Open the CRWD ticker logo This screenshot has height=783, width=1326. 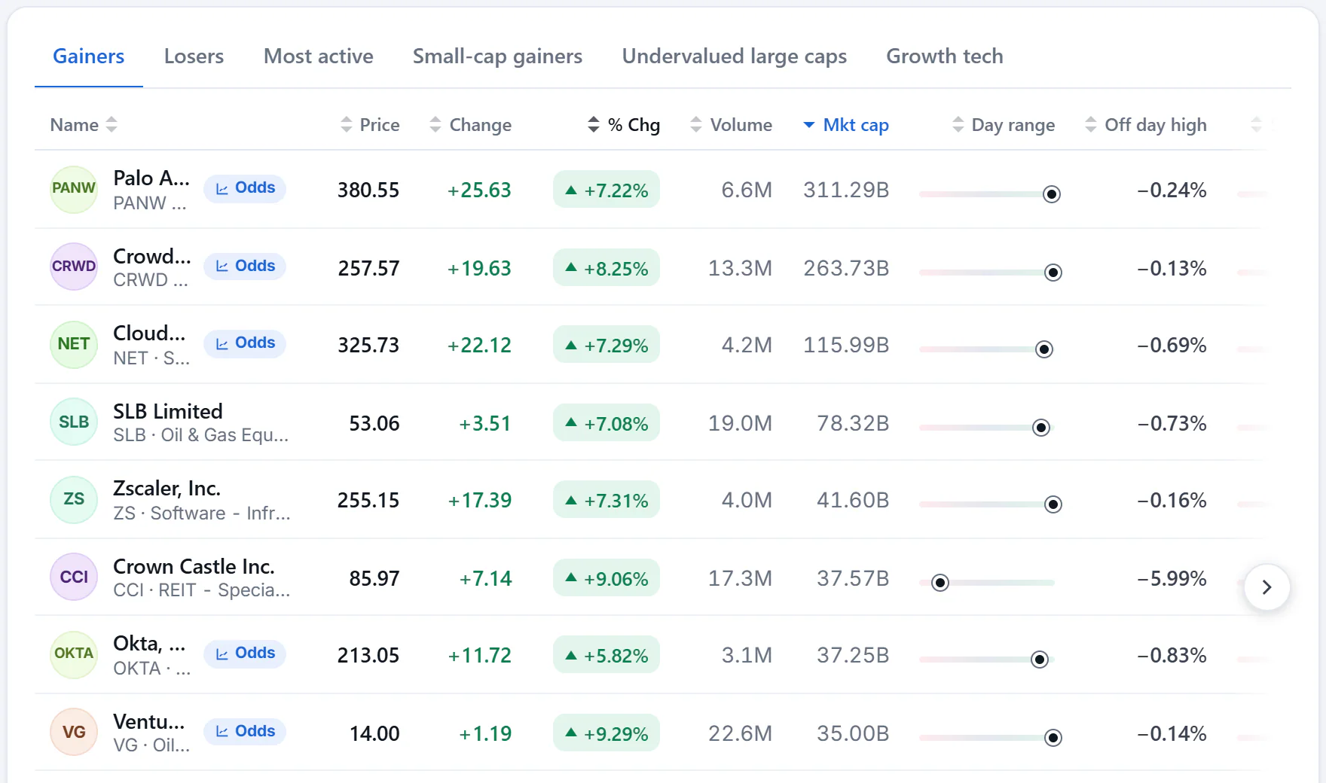point(74,267)
